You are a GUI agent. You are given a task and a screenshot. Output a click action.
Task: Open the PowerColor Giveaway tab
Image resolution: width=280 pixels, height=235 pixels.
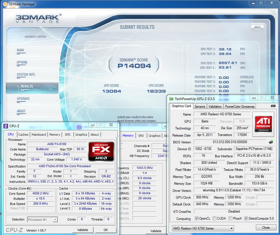(x=240, y=107)
